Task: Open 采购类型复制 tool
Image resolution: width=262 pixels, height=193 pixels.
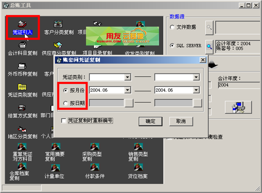Action: point(92,152)
